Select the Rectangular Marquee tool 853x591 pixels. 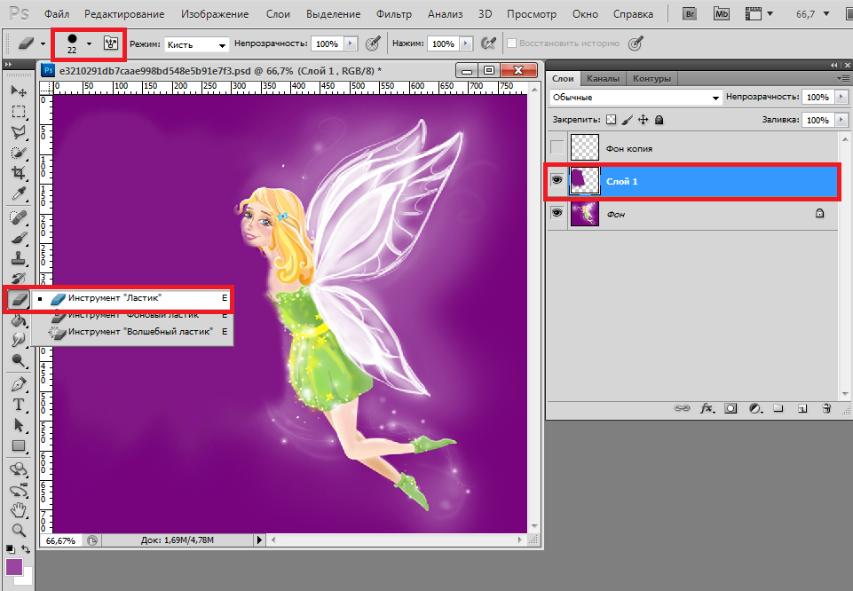pos(19,112)
